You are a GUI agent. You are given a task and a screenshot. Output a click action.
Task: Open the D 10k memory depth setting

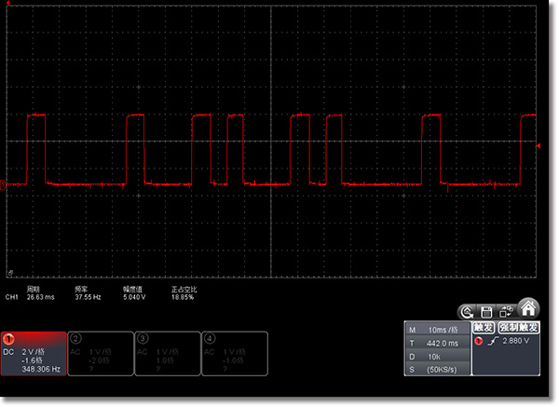click(439, 359)
